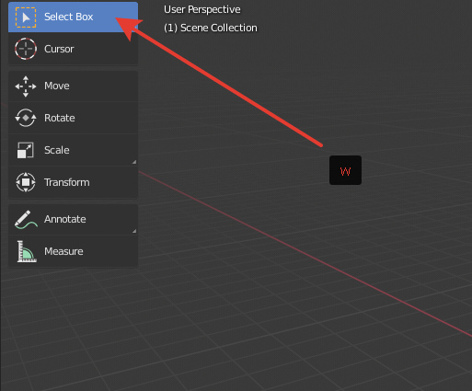The image size is (472, 391).
Task: Click the User Perspective text
Action: (x=202, y=9)
